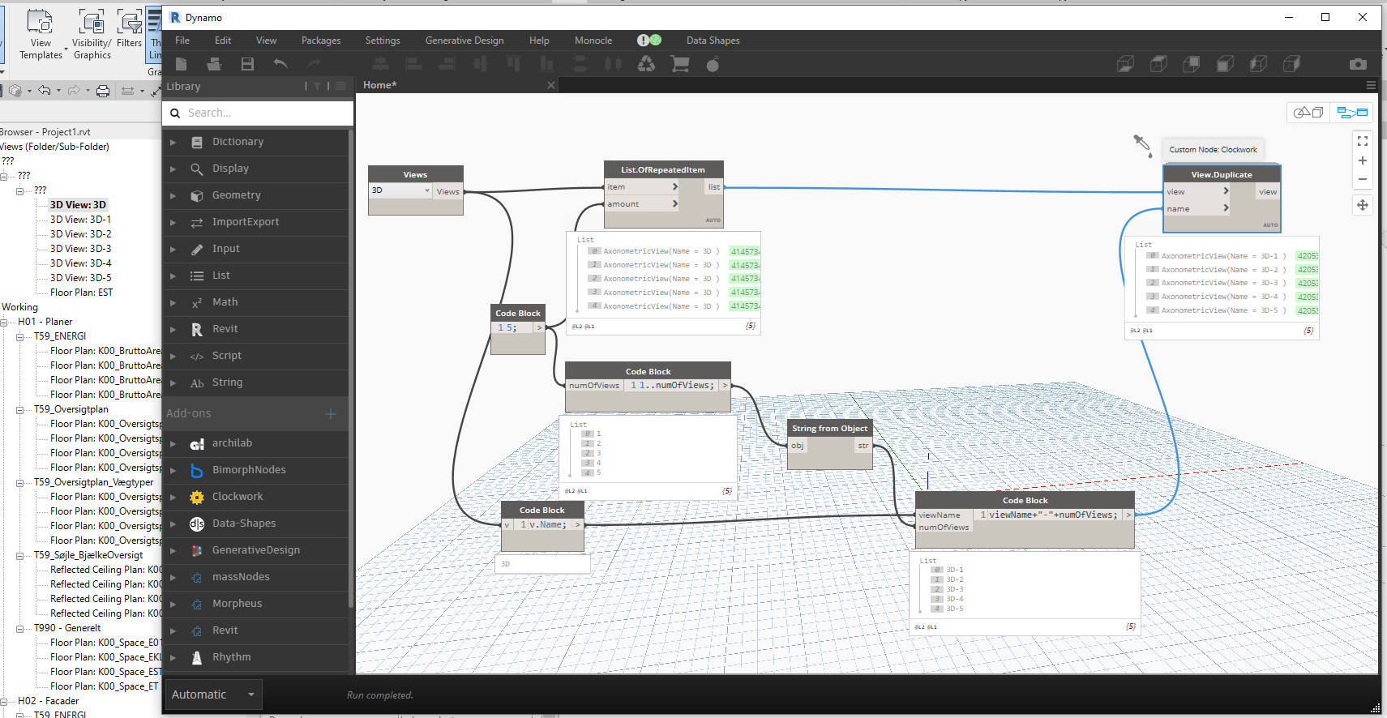Open the shopping cart package icon
This screenshot has width=1387, height=718.
679,64
